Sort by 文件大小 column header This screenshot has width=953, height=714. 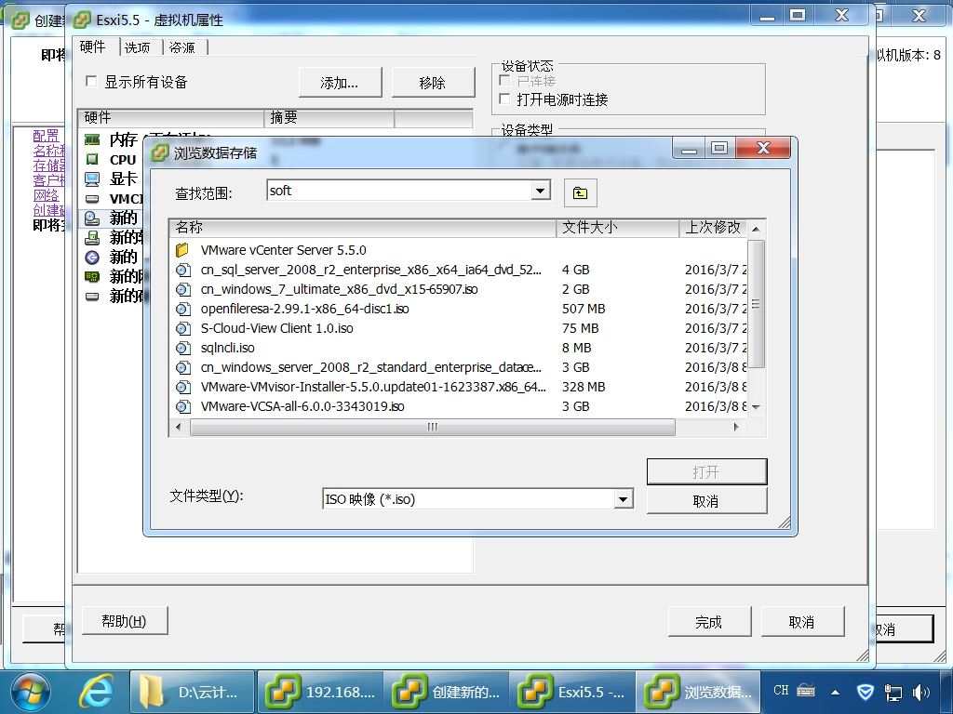617,228
